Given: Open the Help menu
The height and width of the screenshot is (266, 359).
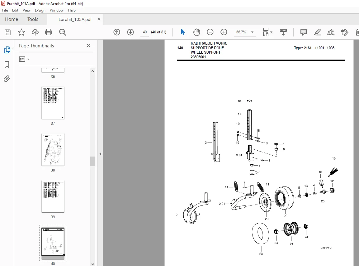Looking at the screenshot, I should click(72, 10).
